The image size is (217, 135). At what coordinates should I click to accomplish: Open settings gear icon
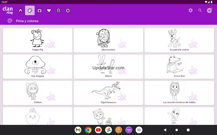point(191,10)
